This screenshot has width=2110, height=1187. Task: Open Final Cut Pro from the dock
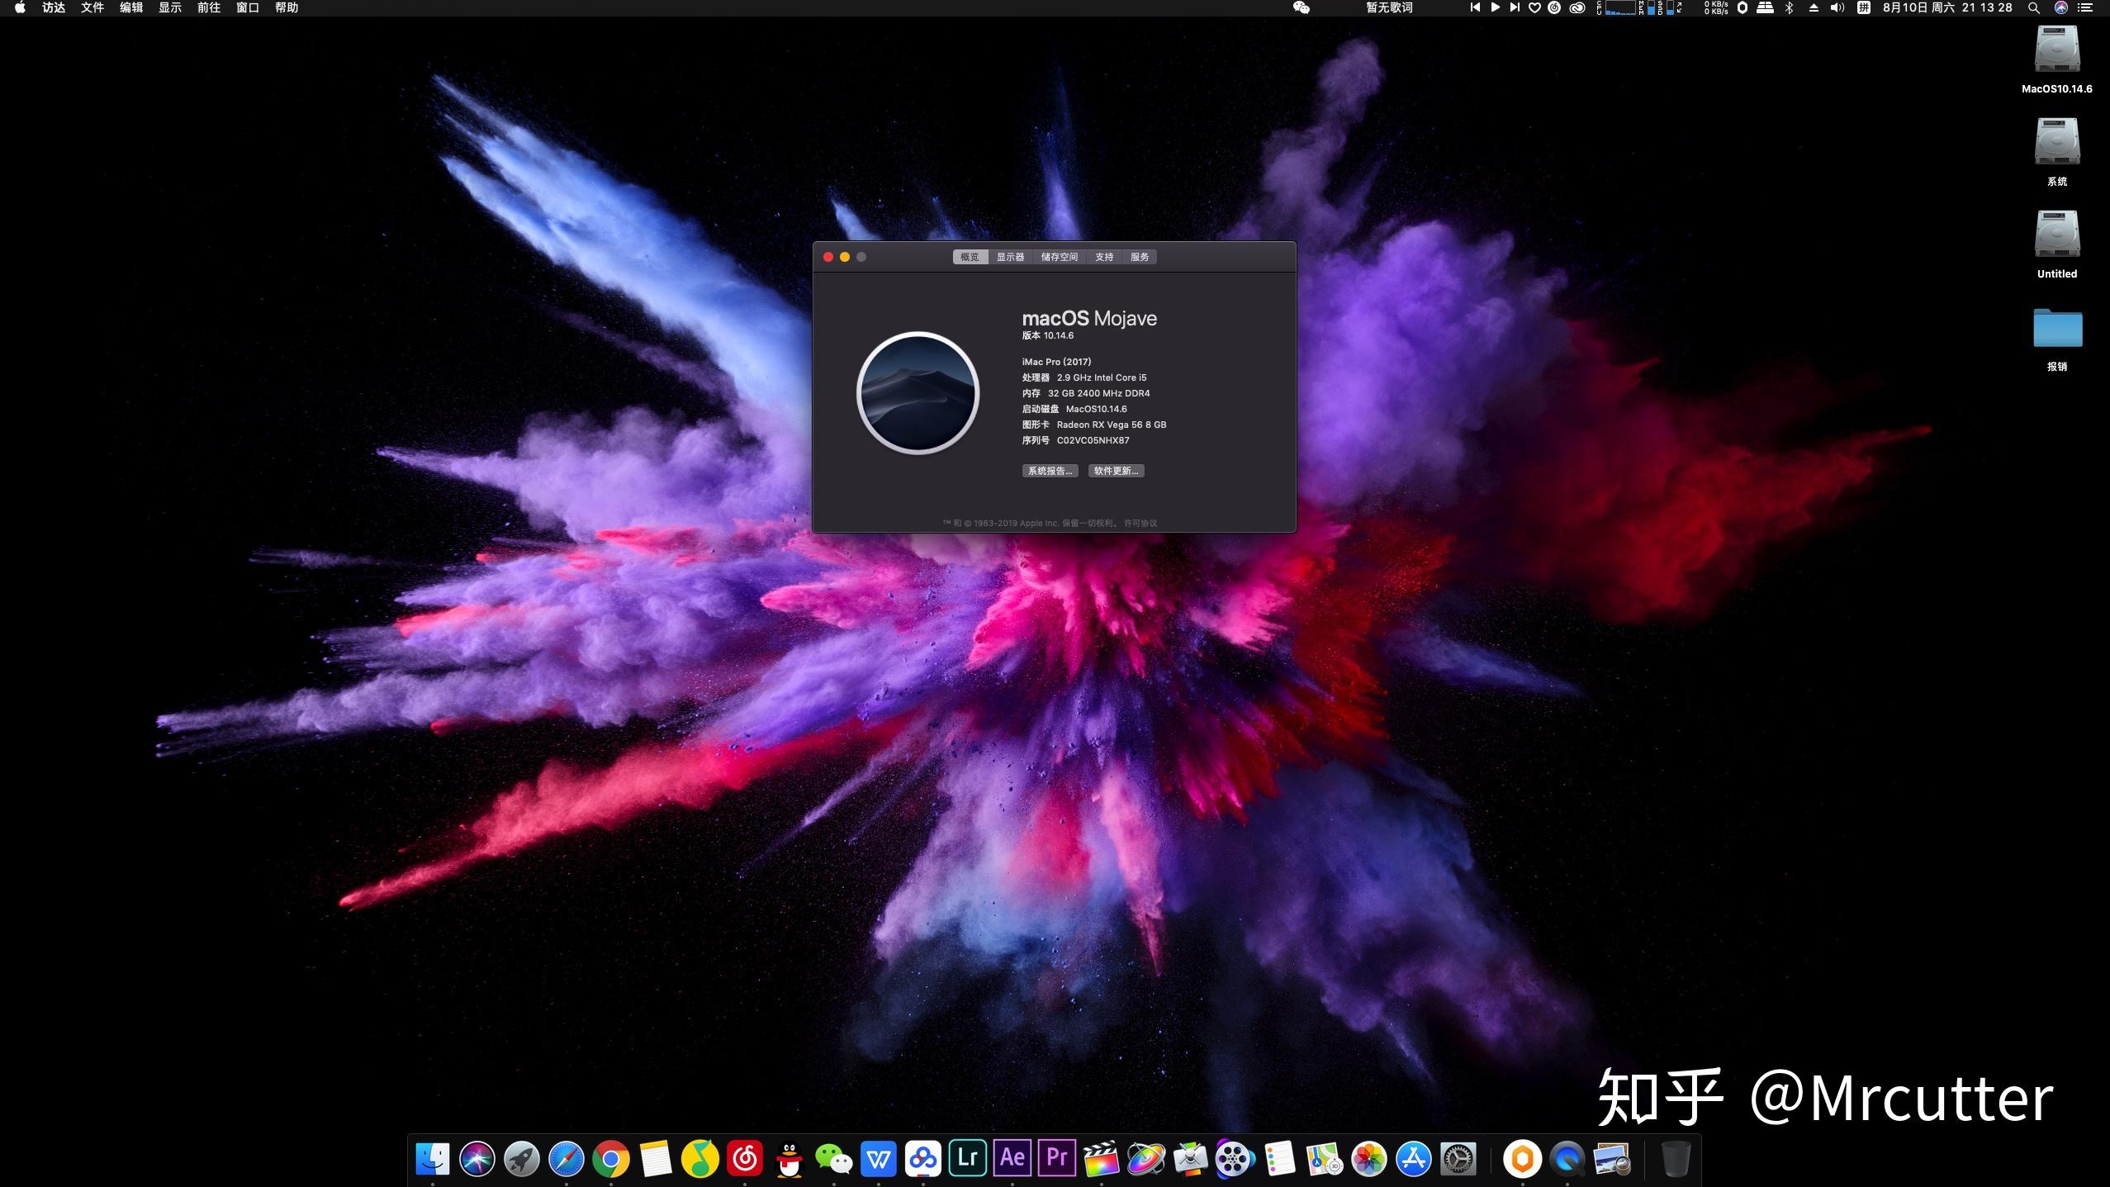coord(1101,1158)
